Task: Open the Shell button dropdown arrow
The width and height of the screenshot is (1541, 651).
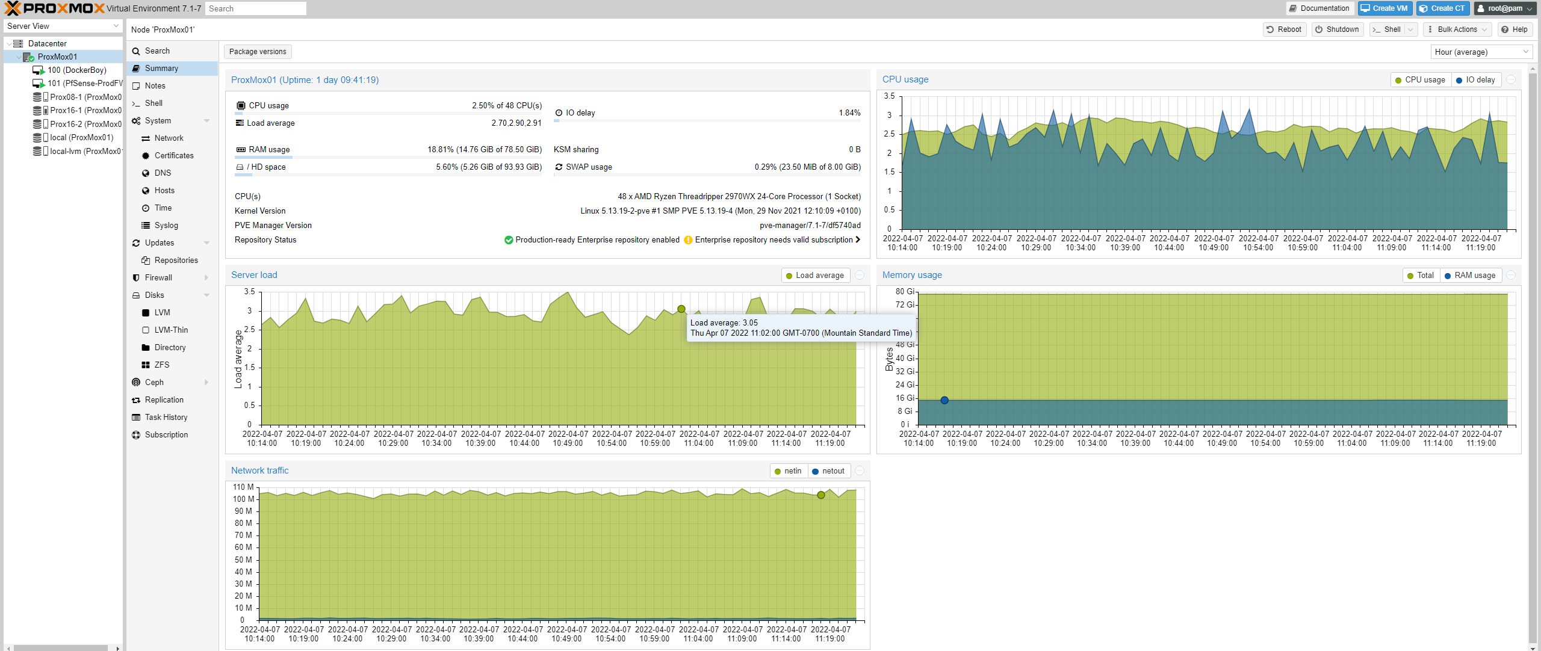Action: pyautogui.click(x=1410, y=29)
